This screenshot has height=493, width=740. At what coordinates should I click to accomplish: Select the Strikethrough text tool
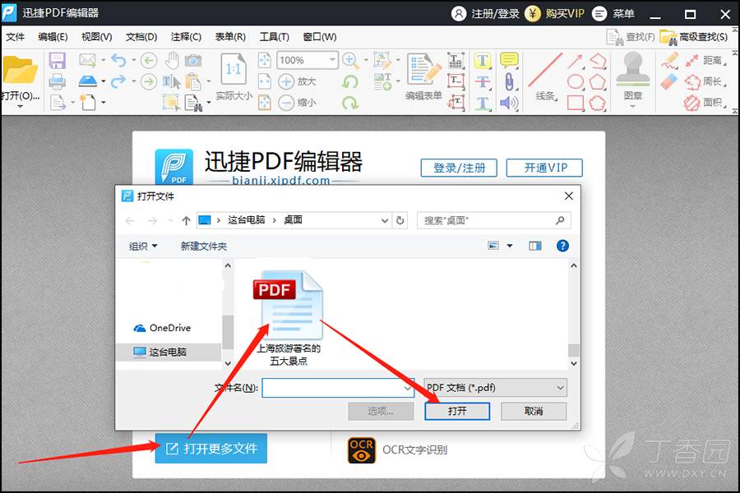(x=483, y=81)
